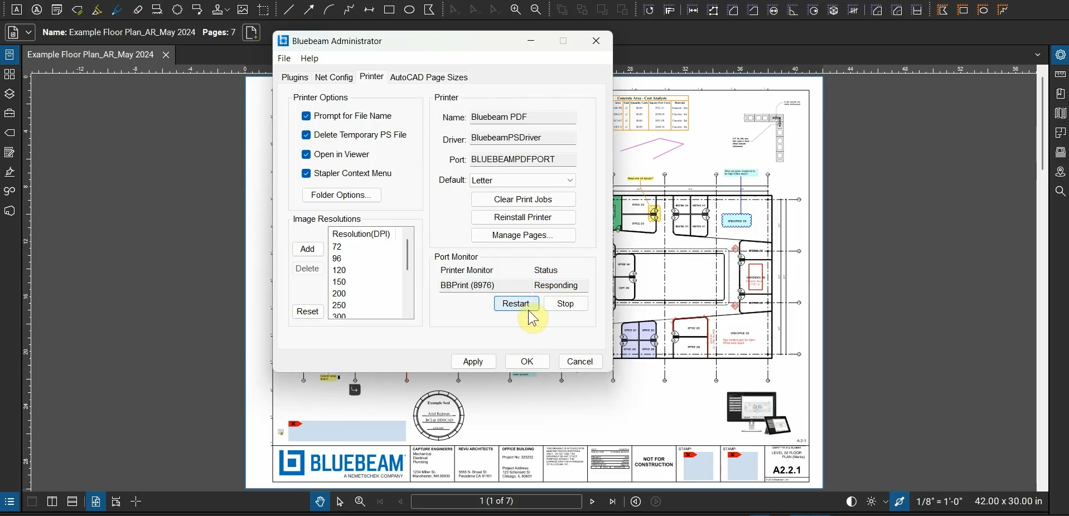The height and width of the screenshot is (516, 1069).
Task: Open the Help menu
Action: 309,59
